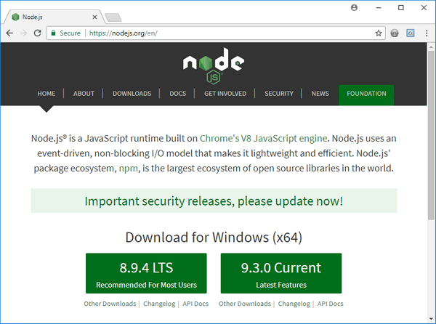The width and height of the screenshot is (436, 324).
Task: Minimize the Chrome window
Action: pyautogui.click(x=379, y=8)
